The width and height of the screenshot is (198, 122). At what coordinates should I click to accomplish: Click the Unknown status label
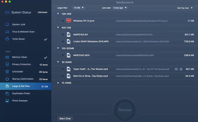click(x=43, y=12)
